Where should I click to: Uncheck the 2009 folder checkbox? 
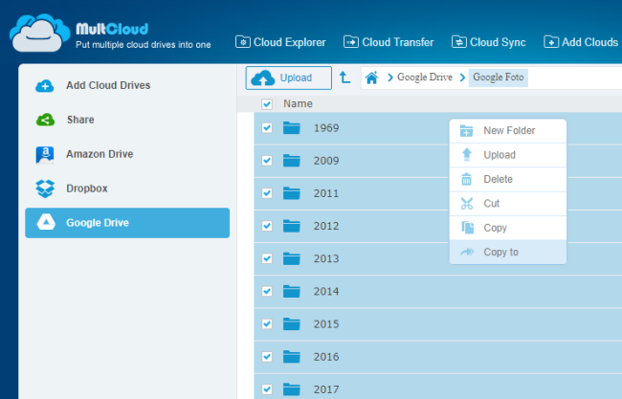click(267, 161)
